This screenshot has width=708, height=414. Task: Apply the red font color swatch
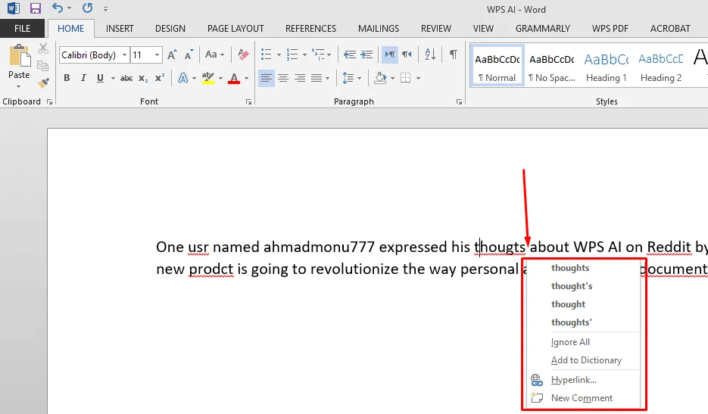[233, 78]
